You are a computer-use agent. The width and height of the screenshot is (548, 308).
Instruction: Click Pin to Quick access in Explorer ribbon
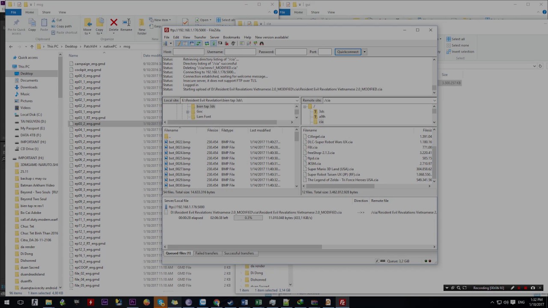tap(16, 26)
